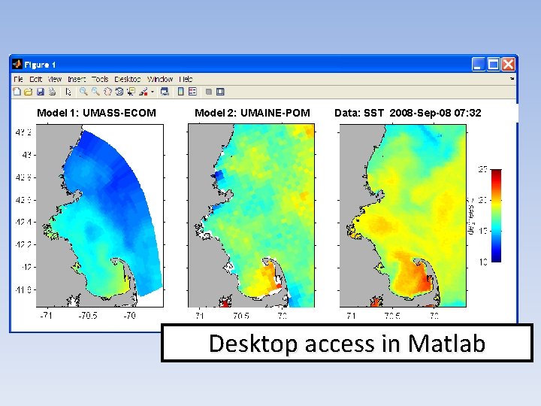Click the '-70.5' x-axis label under Model 1
The height and width of the screenshot is (406, 541).
[88, 315]
